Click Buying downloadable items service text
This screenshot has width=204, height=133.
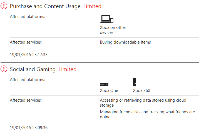pyautogui.click(x=125, y=42)
